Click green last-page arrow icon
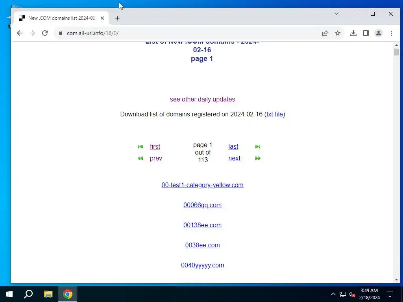 (x=257, y=146)
